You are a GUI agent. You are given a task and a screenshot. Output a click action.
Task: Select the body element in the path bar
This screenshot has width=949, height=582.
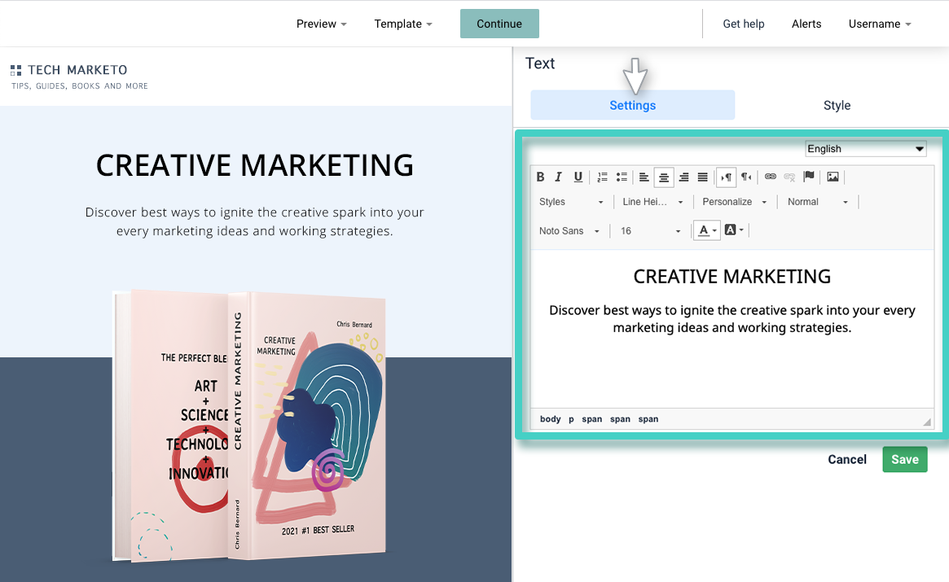[x=550, y=418]
